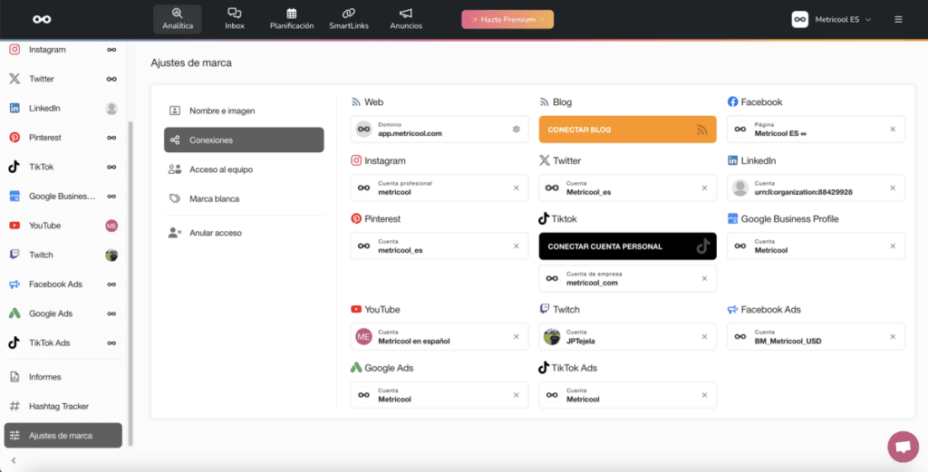Click CONECTAR CUENTA PERSONAL TikTok button

click(627, 246)
